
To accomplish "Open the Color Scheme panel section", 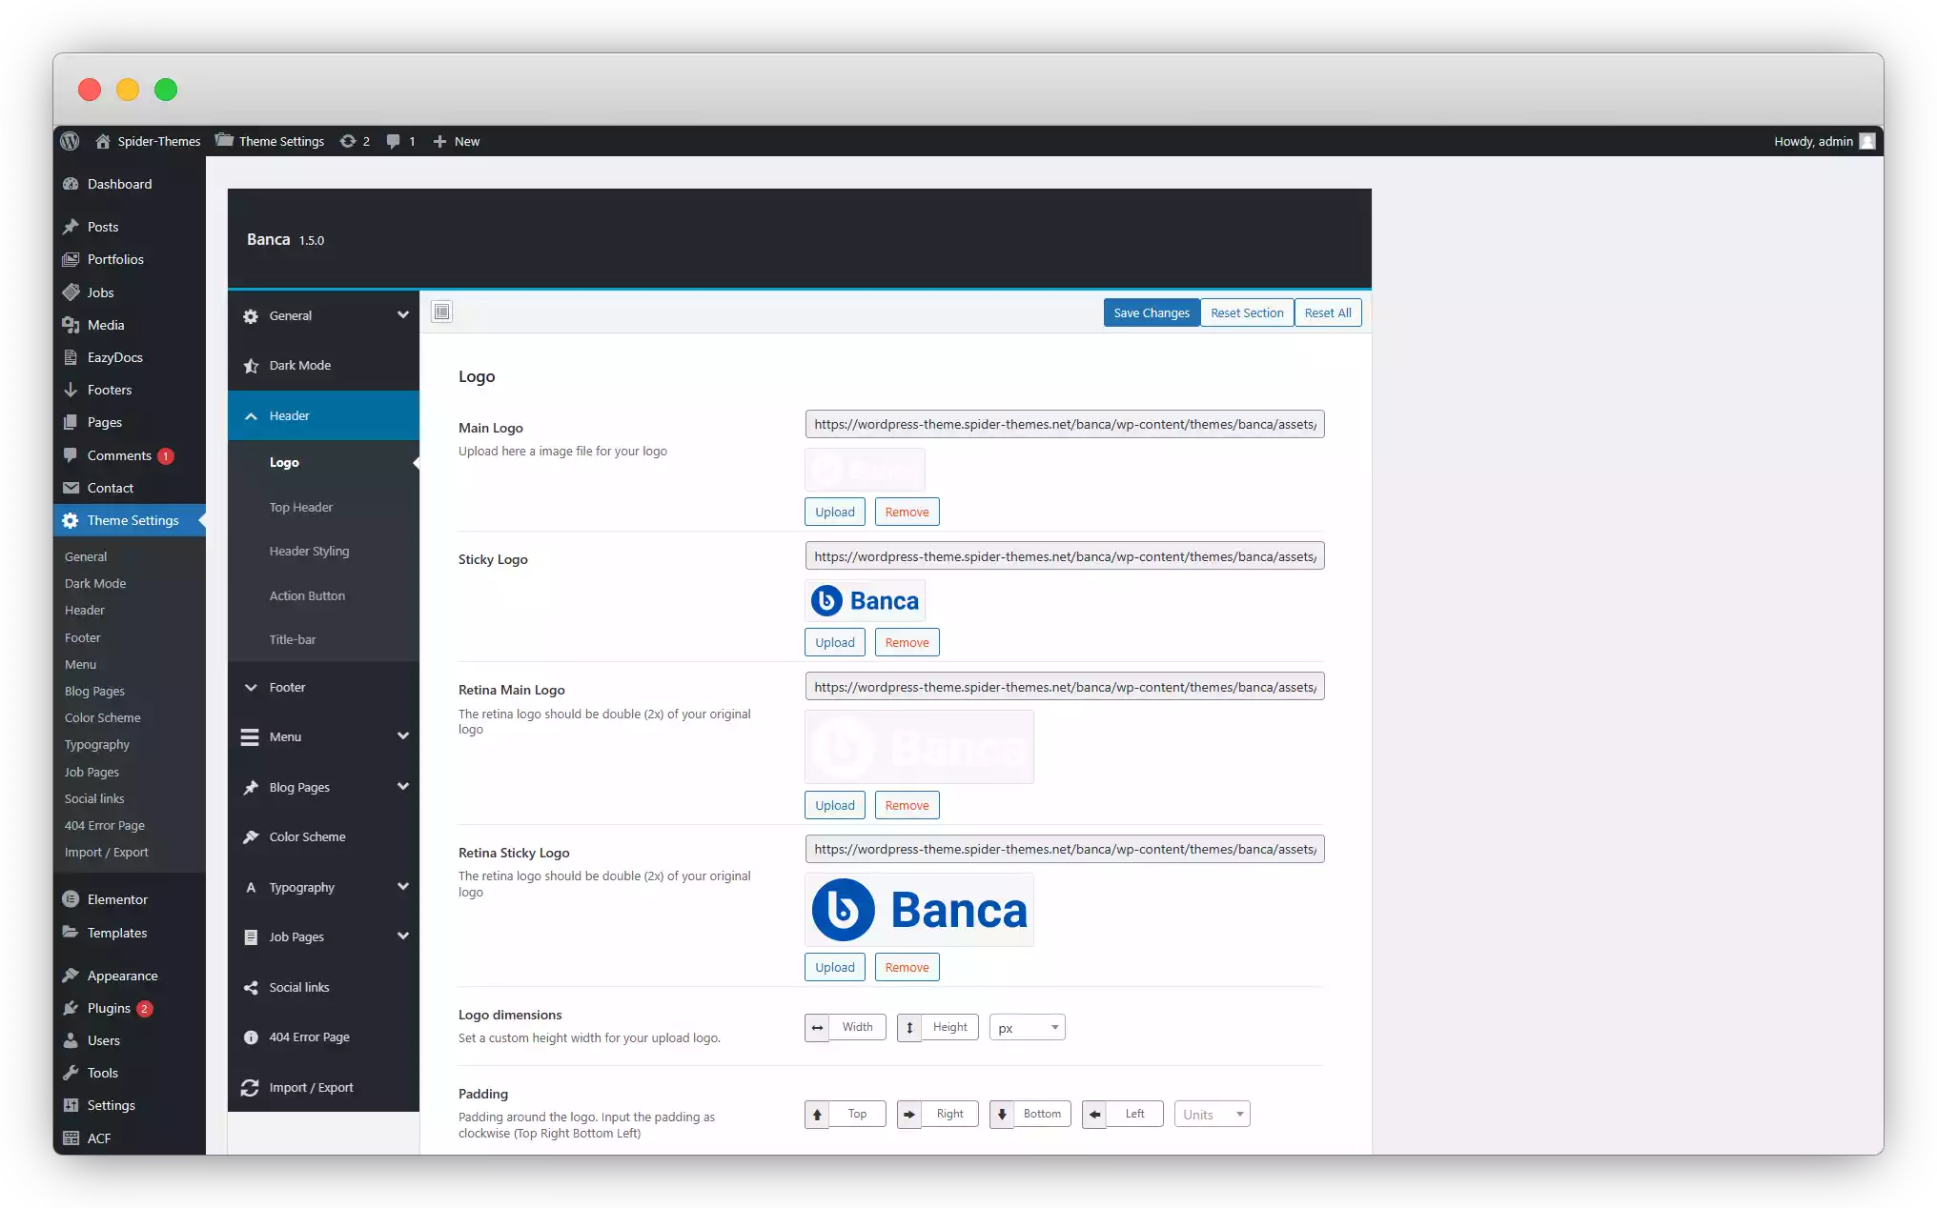I will coord(323,837).
